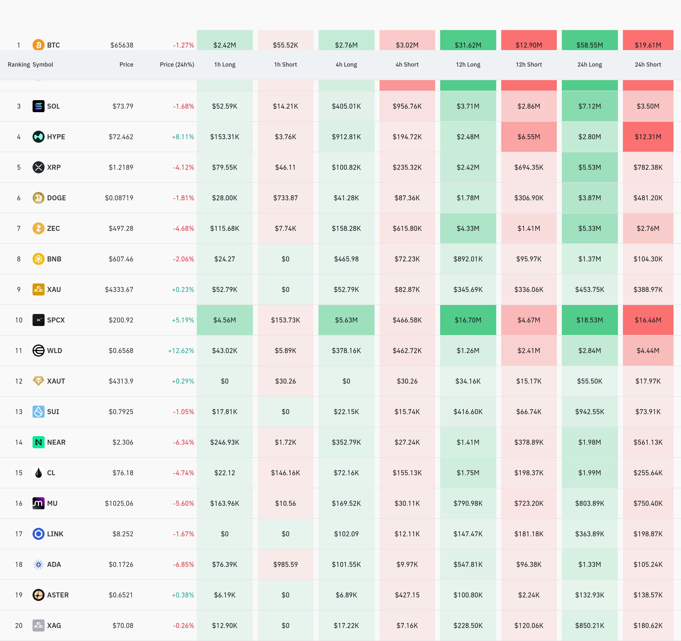
Task: Click SUI 24h Long value $942.55K
Action: tap(590, 411)
